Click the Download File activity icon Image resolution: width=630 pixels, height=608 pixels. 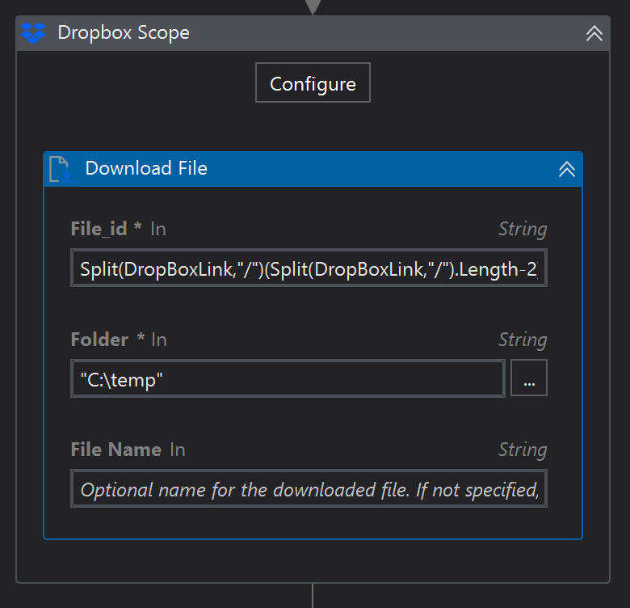tap(61, 169)
